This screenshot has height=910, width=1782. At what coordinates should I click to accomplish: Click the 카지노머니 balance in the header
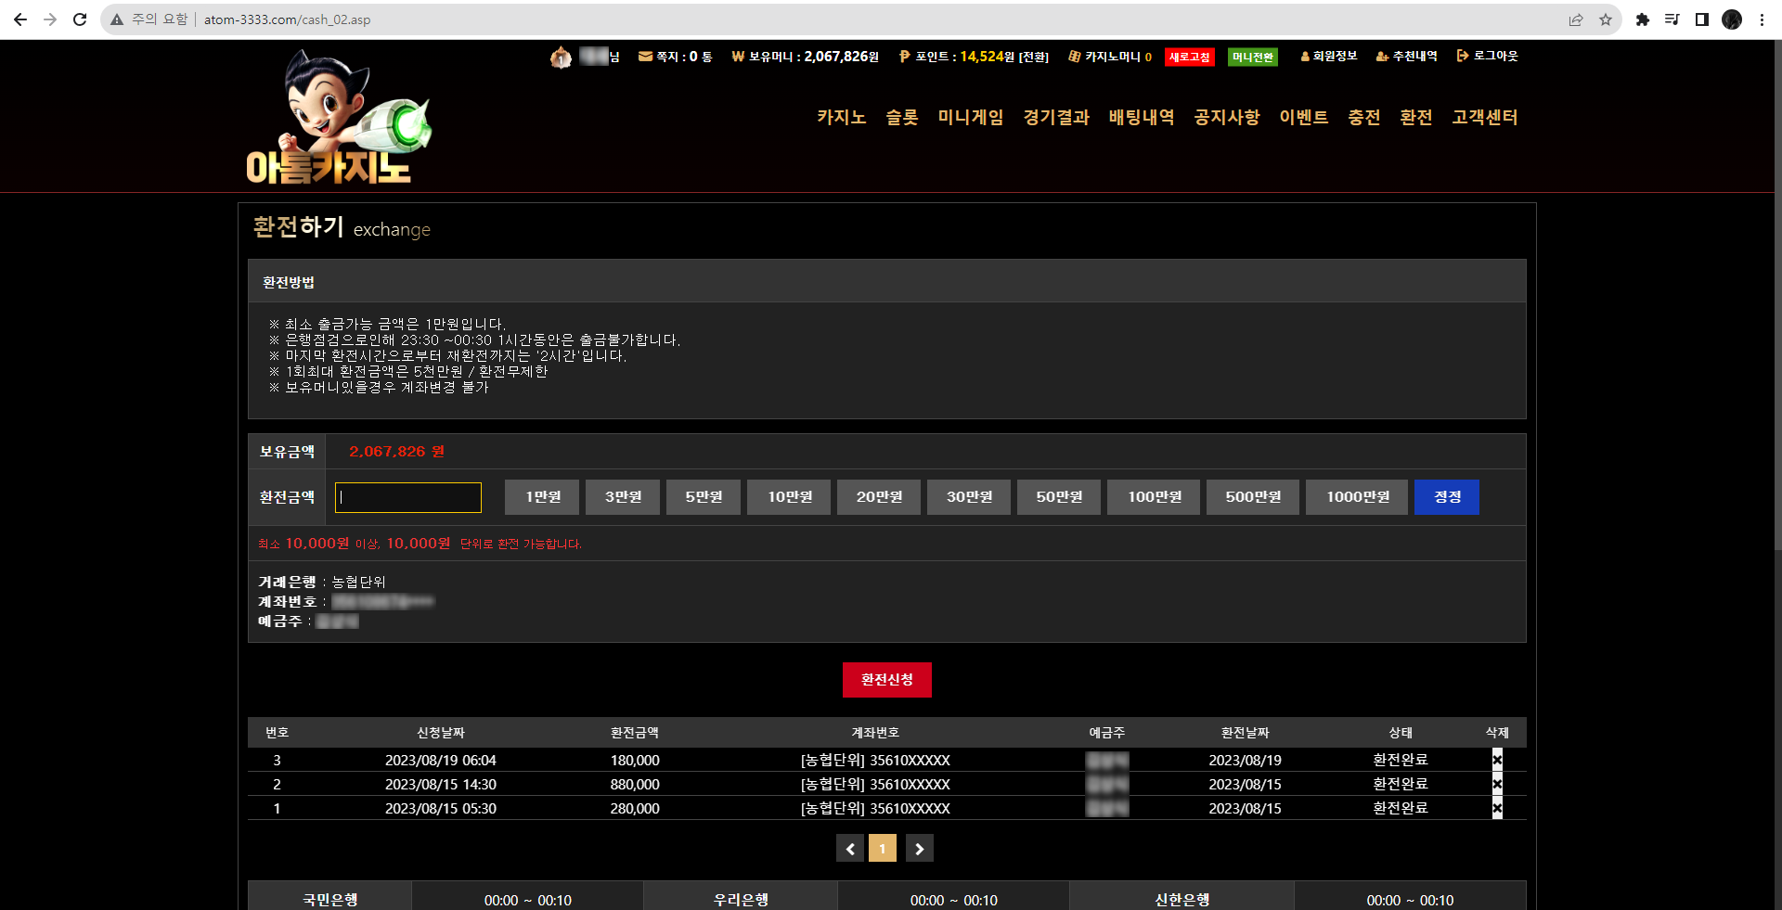[x=1110, y=57]
